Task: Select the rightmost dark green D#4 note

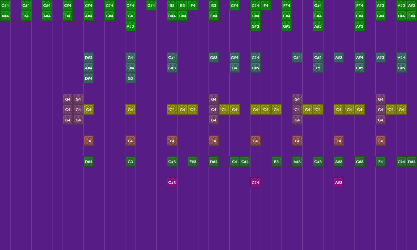Action: [x=412, y=161]
